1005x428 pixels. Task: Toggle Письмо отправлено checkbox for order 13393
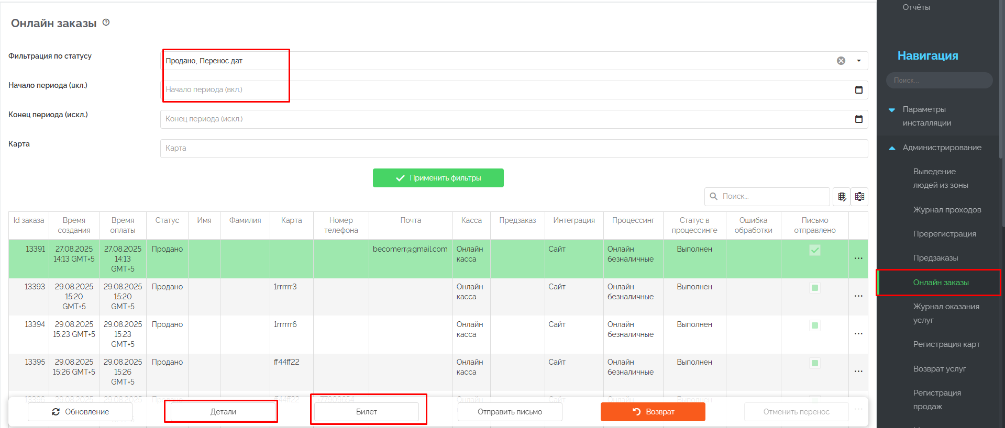[815, 288]
